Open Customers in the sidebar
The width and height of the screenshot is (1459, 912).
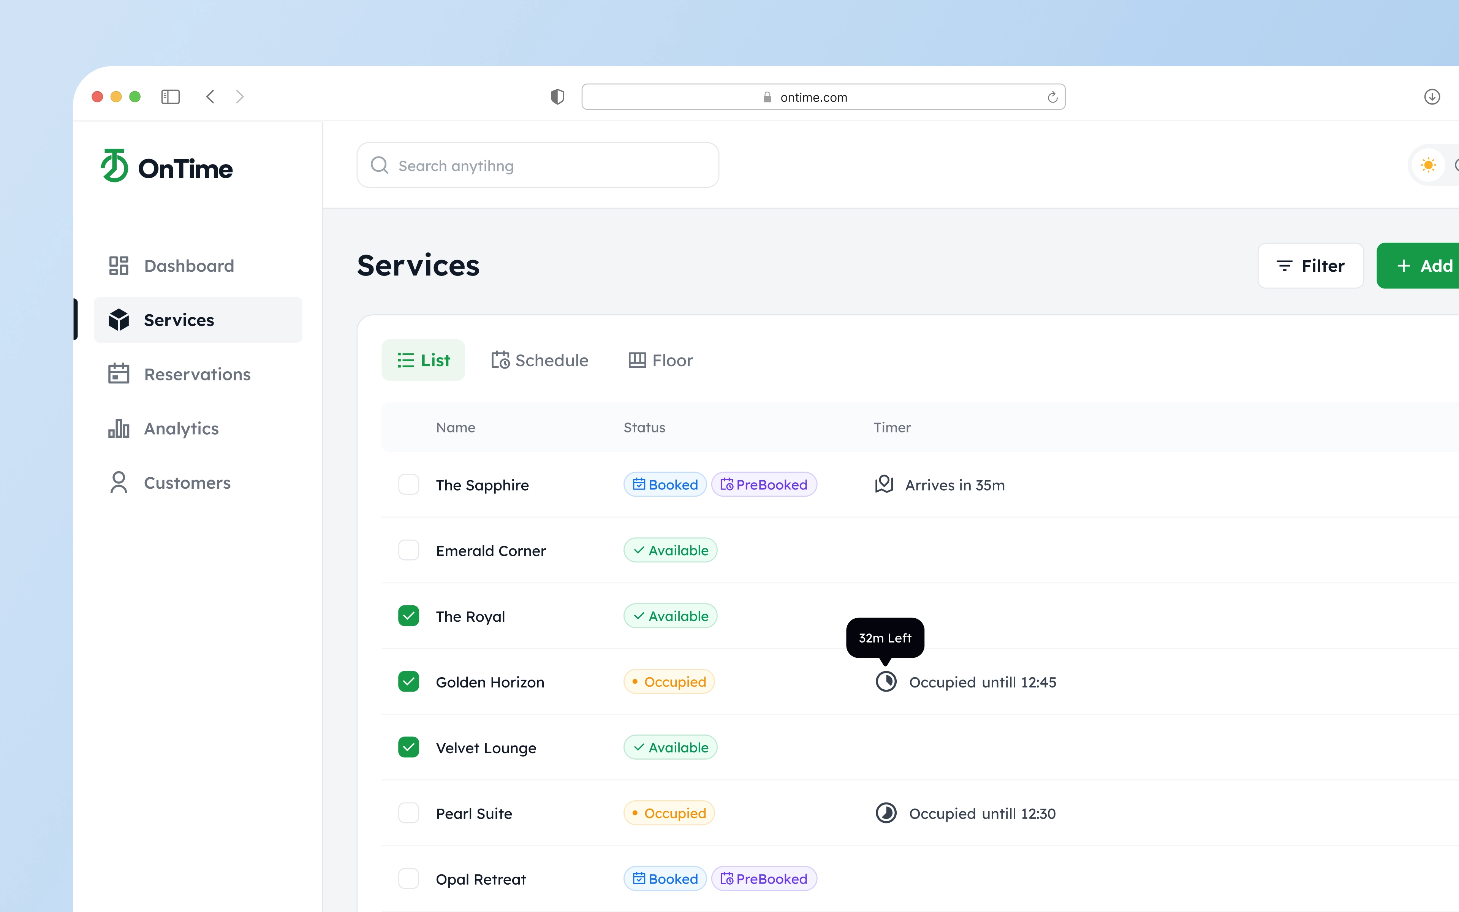coord(198,483)
